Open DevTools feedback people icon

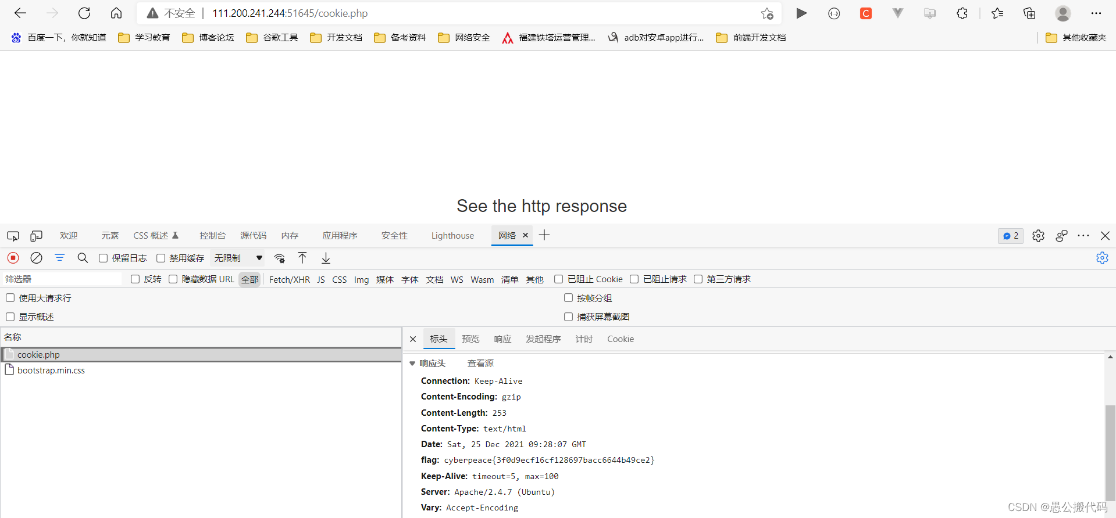tap(1061, 236)
